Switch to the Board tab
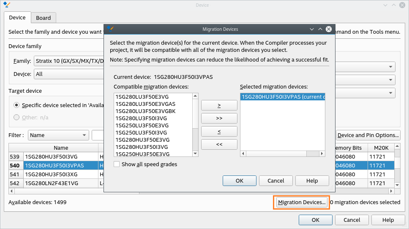Viewport: 409px width, 229px height. click(x=43, y=18)
